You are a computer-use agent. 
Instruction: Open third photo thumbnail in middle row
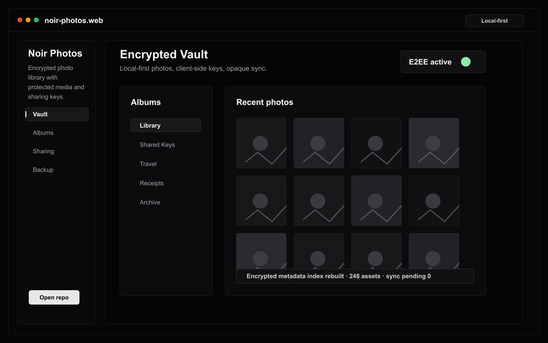pyautogui.click(x=376, y=201)
